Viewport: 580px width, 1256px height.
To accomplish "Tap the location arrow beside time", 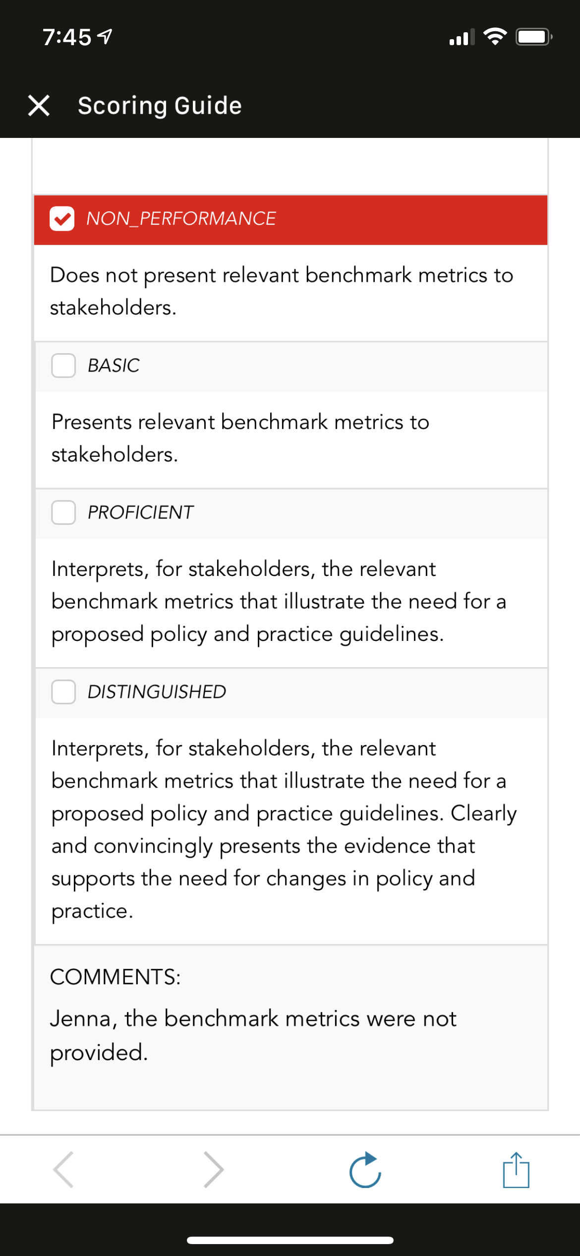I will click(x=105, y=37).
